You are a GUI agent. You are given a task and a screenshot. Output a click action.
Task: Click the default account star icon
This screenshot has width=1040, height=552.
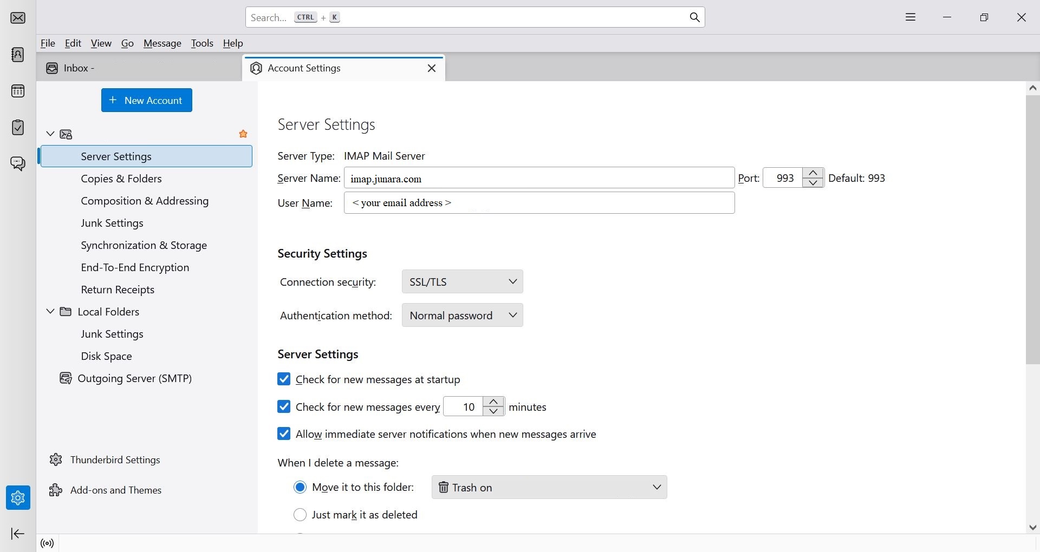pos(243,134)
